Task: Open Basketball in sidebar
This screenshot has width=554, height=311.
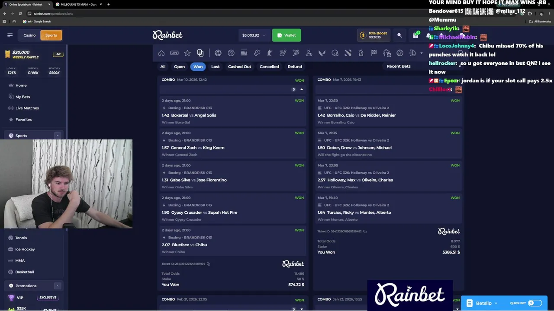Action: coord(24,272)
